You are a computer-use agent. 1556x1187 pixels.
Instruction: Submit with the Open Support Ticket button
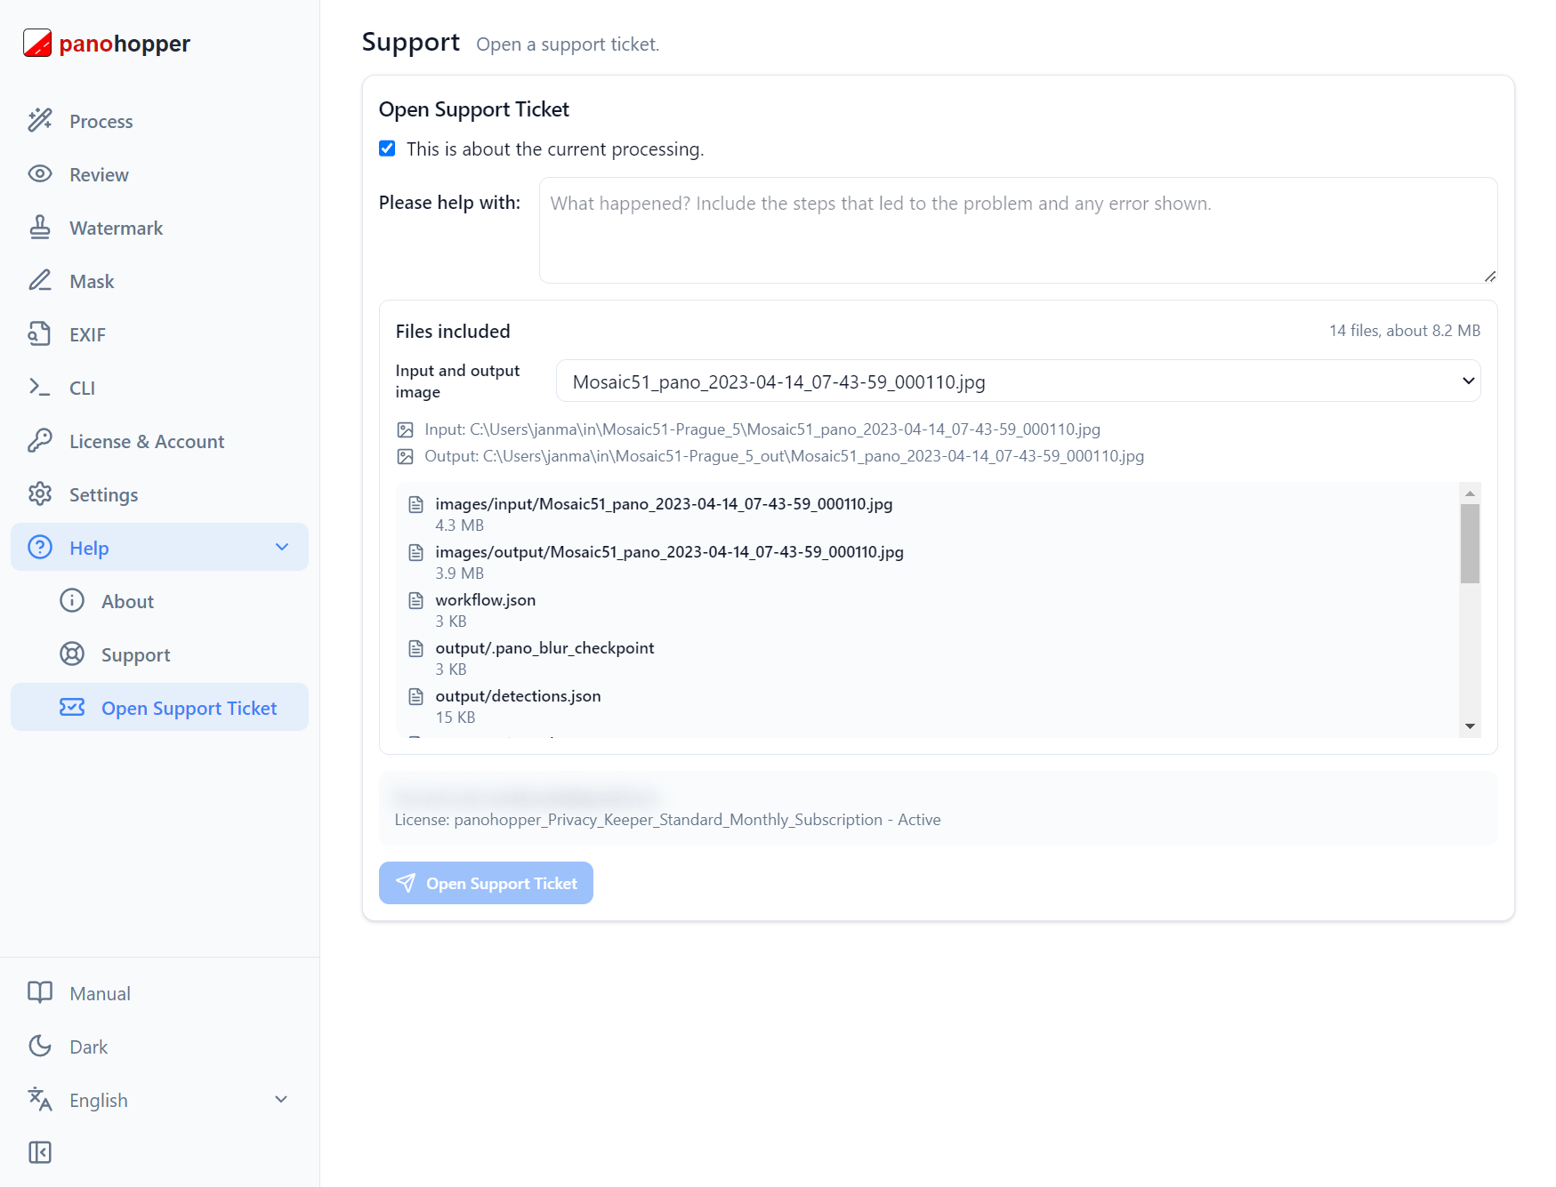[486, 883]
